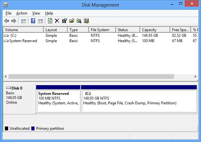
Task: Open Help via the question mark icon
Action: (x=33, y=21)
